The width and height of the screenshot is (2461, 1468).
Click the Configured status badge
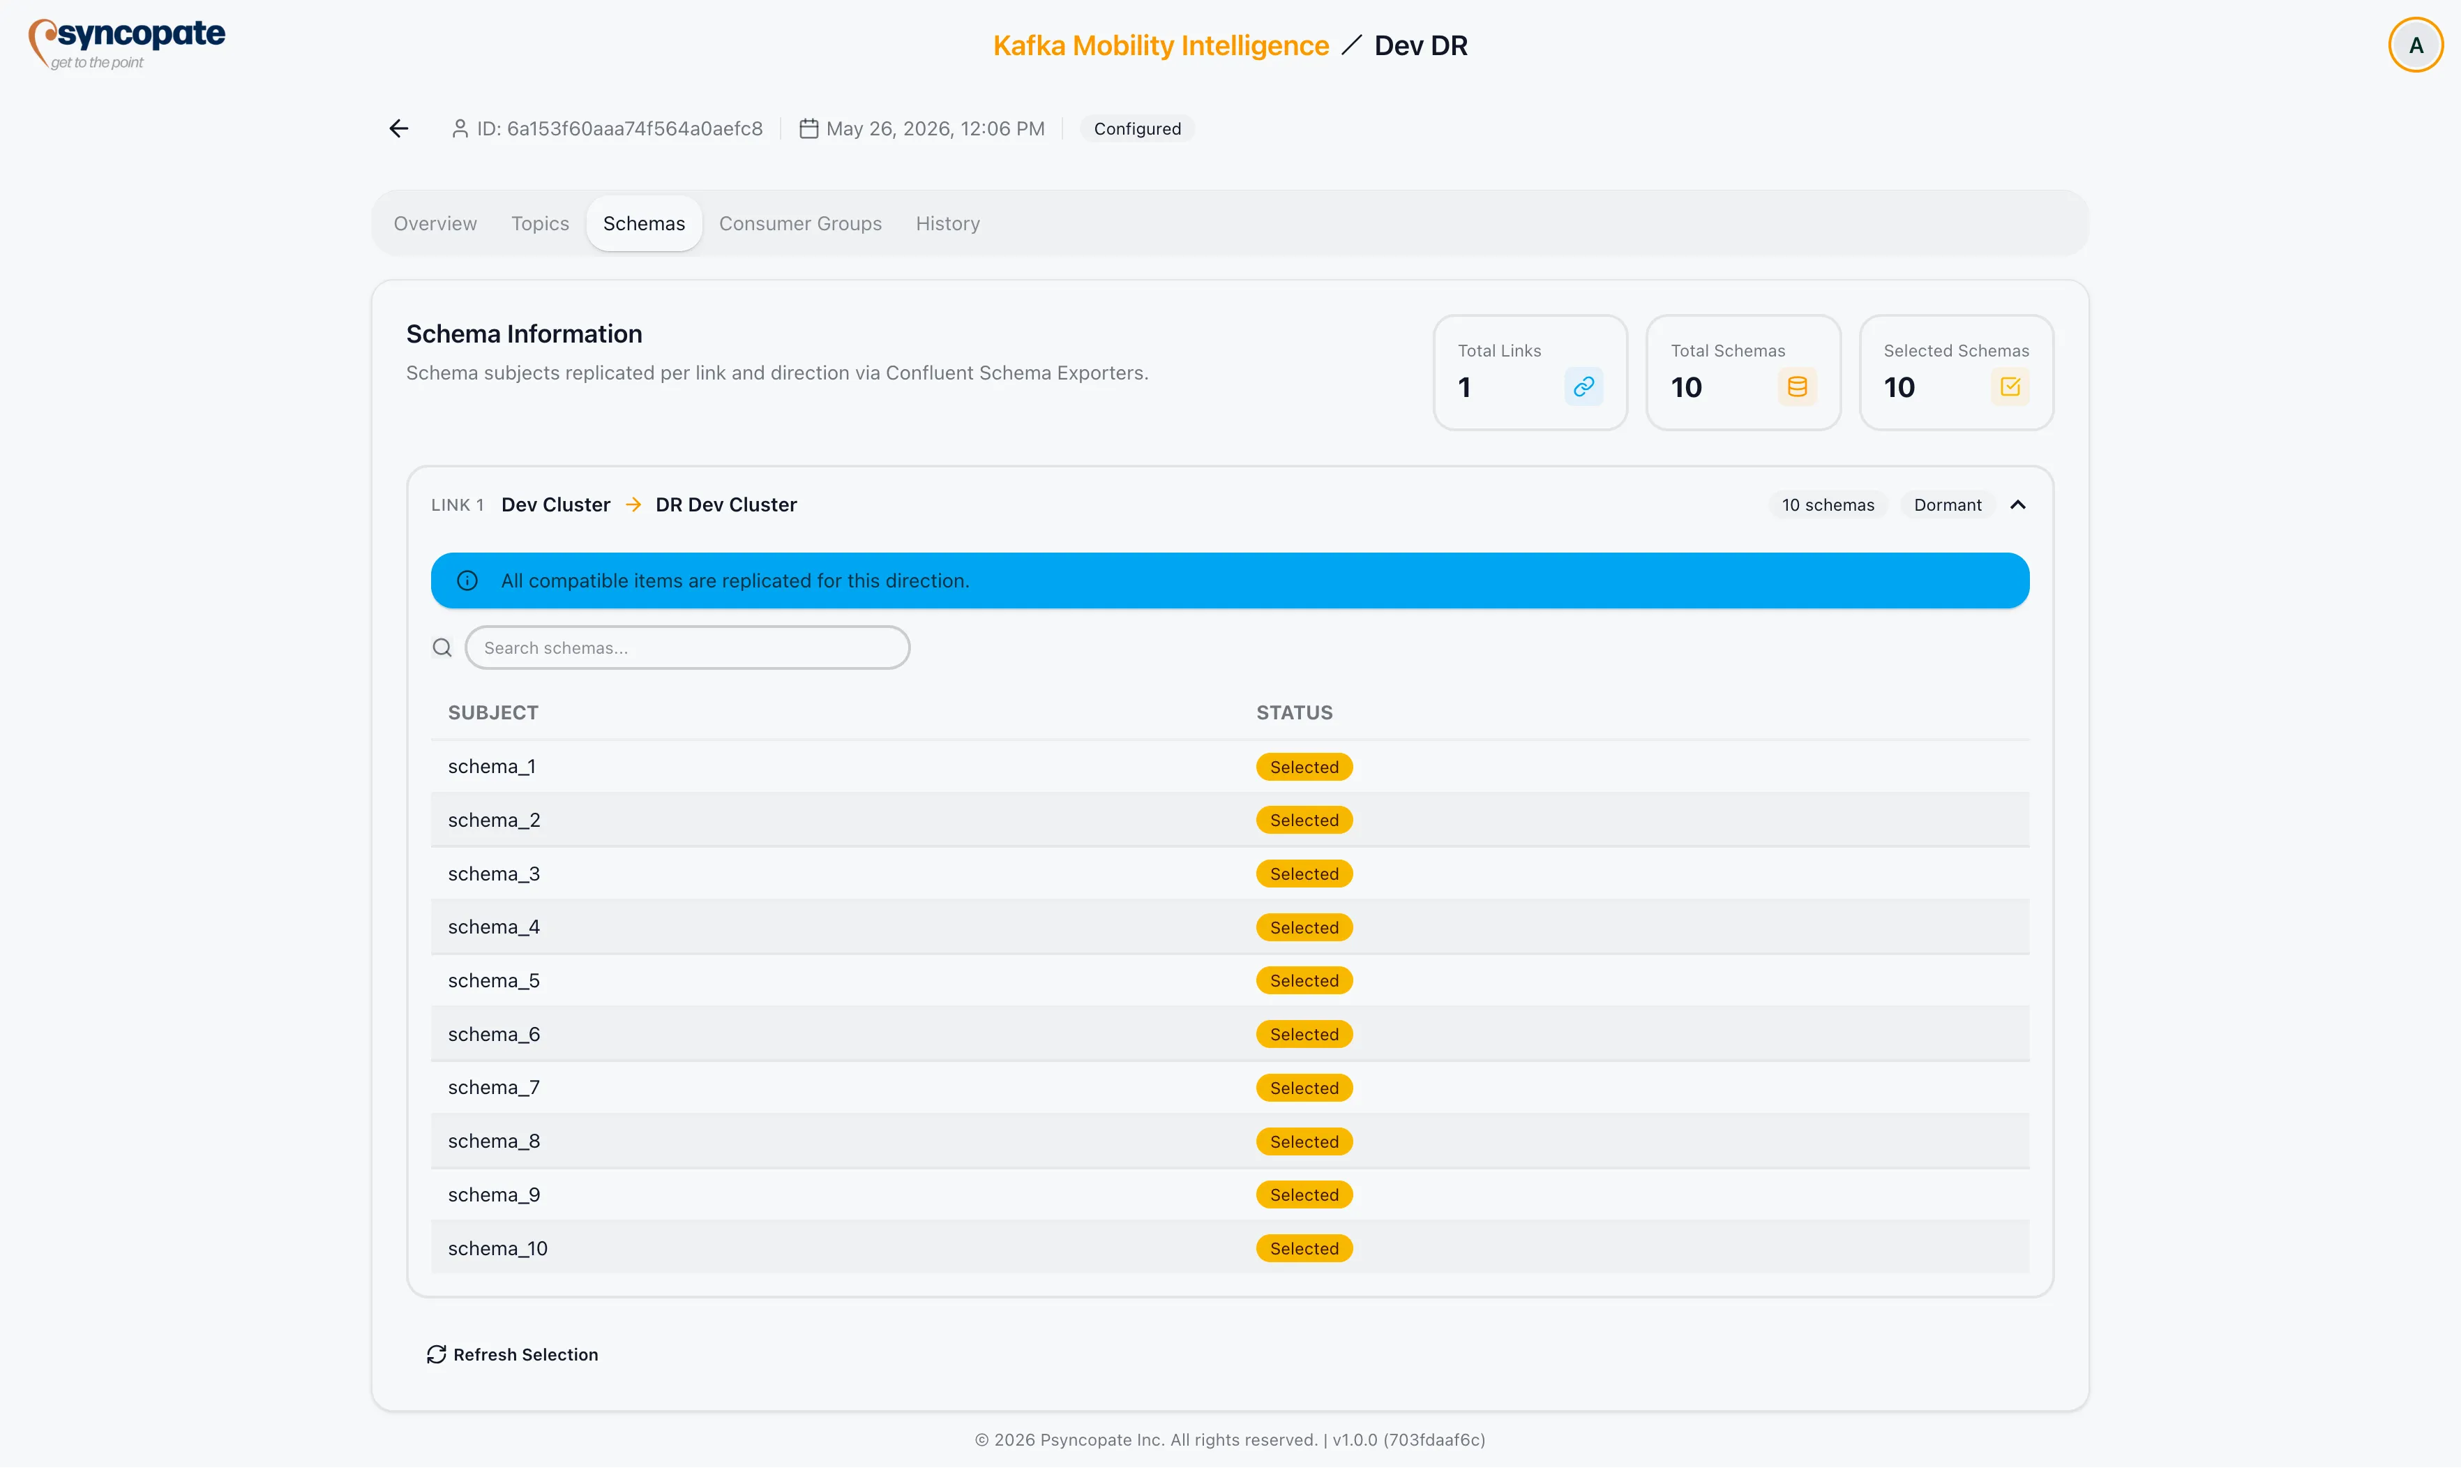tap(1137, 128)
